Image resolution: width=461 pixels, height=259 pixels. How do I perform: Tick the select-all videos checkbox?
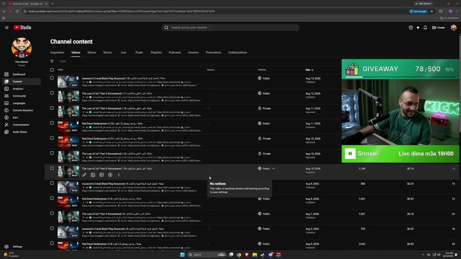(52, 70)
